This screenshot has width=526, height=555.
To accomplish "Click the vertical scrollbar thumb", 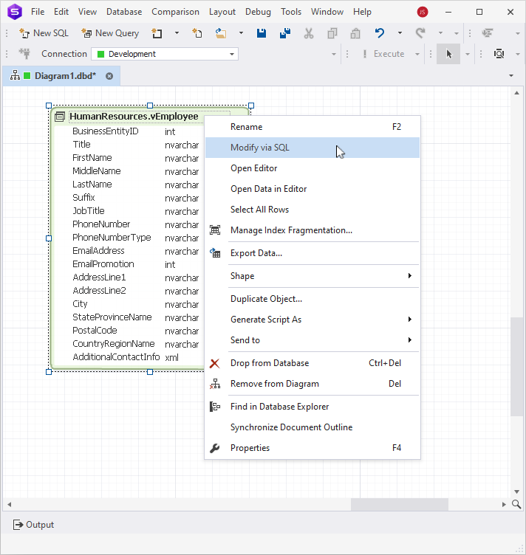I will click(x=516, y=367).
